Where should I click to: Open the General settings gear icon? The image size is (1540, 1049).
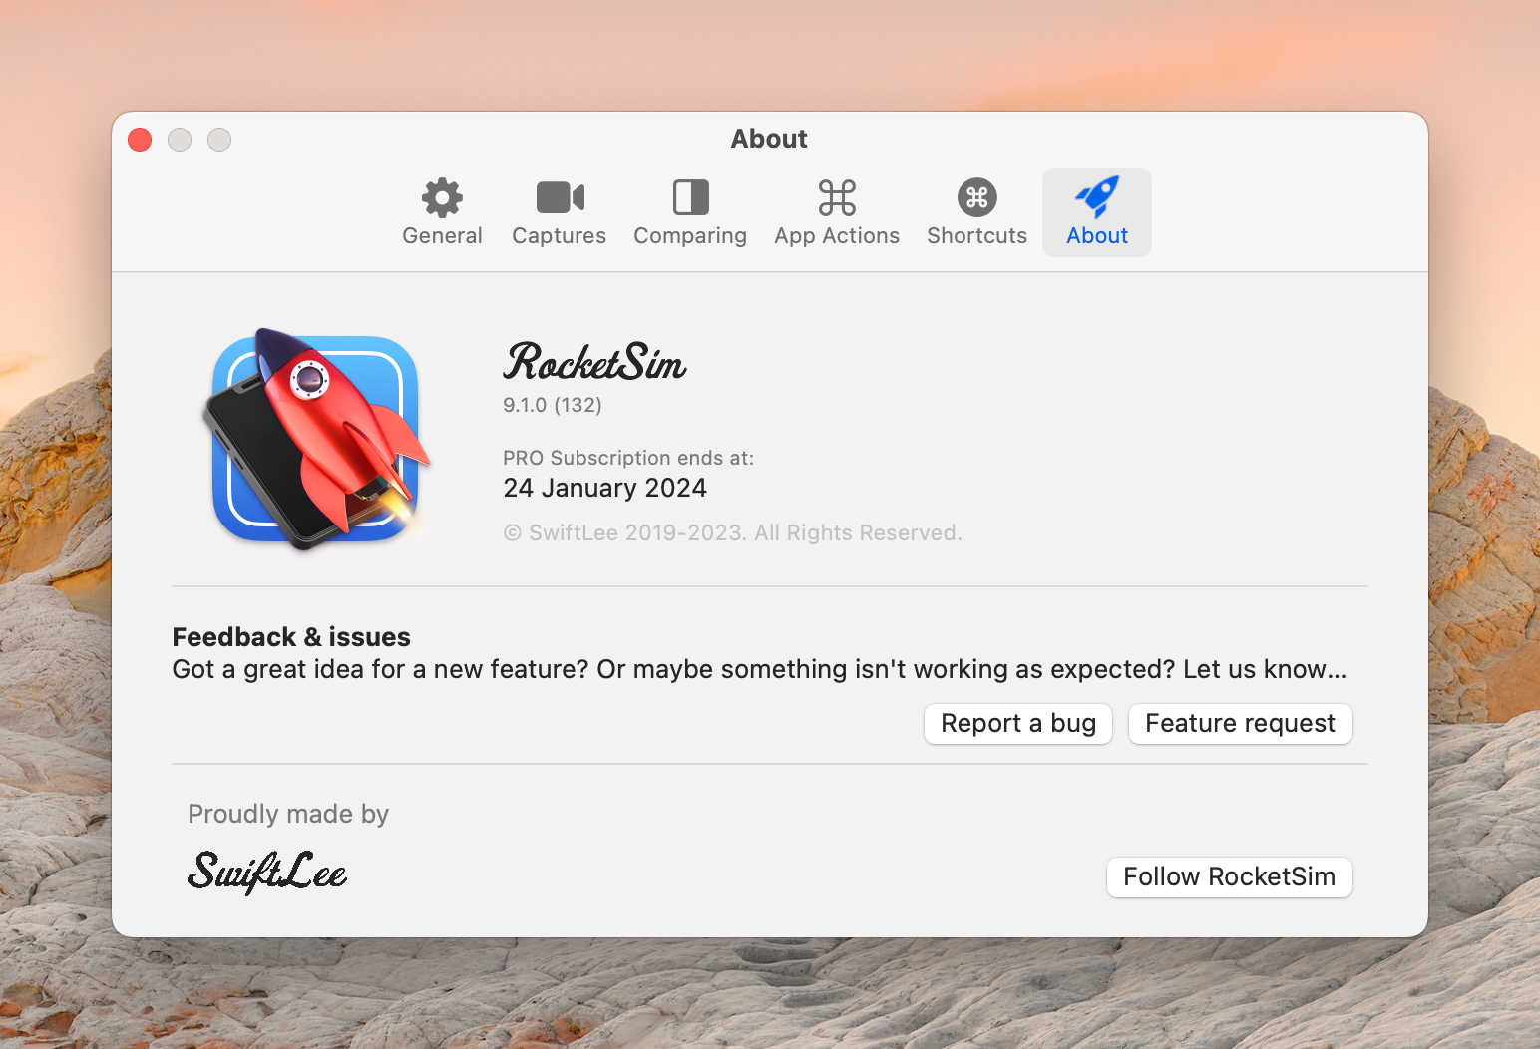(442, 197)
